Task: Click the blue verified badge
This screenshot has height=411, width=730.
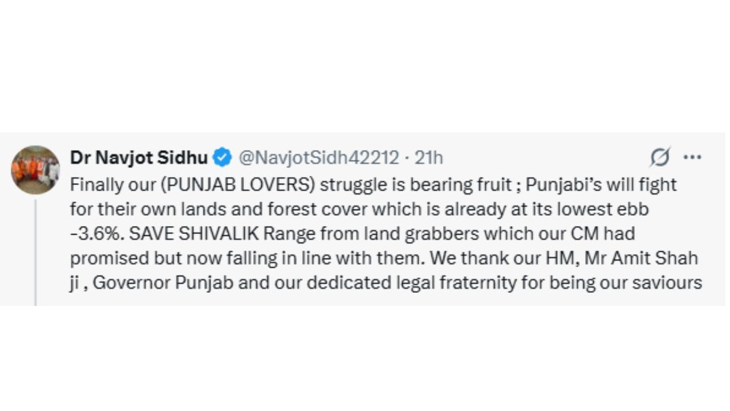Action: pos(222,158)
